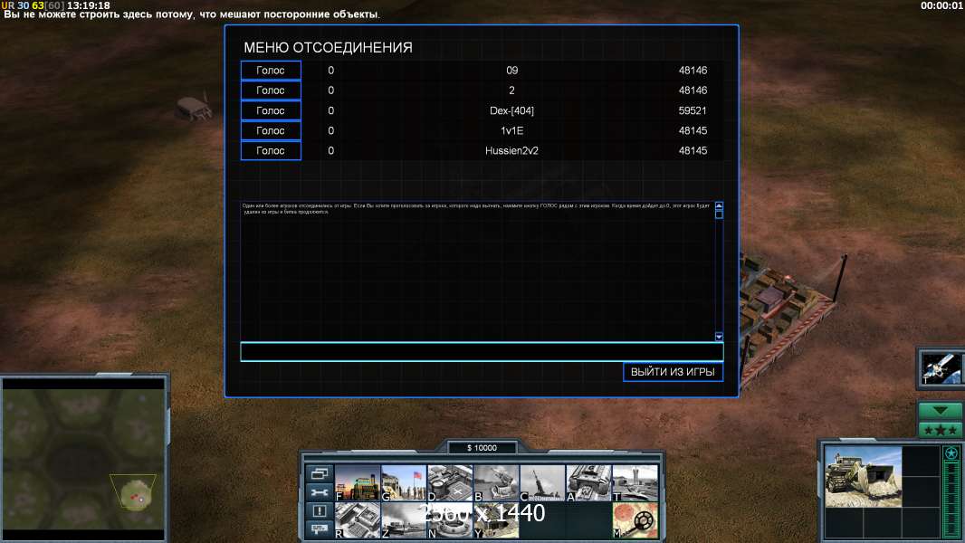Collapse control bar with green down arrow

[940, 411]
